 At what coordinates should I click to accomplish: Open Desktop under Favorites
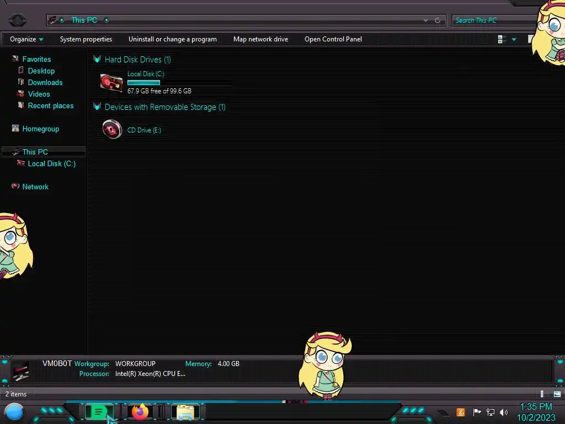click(41, 71)
